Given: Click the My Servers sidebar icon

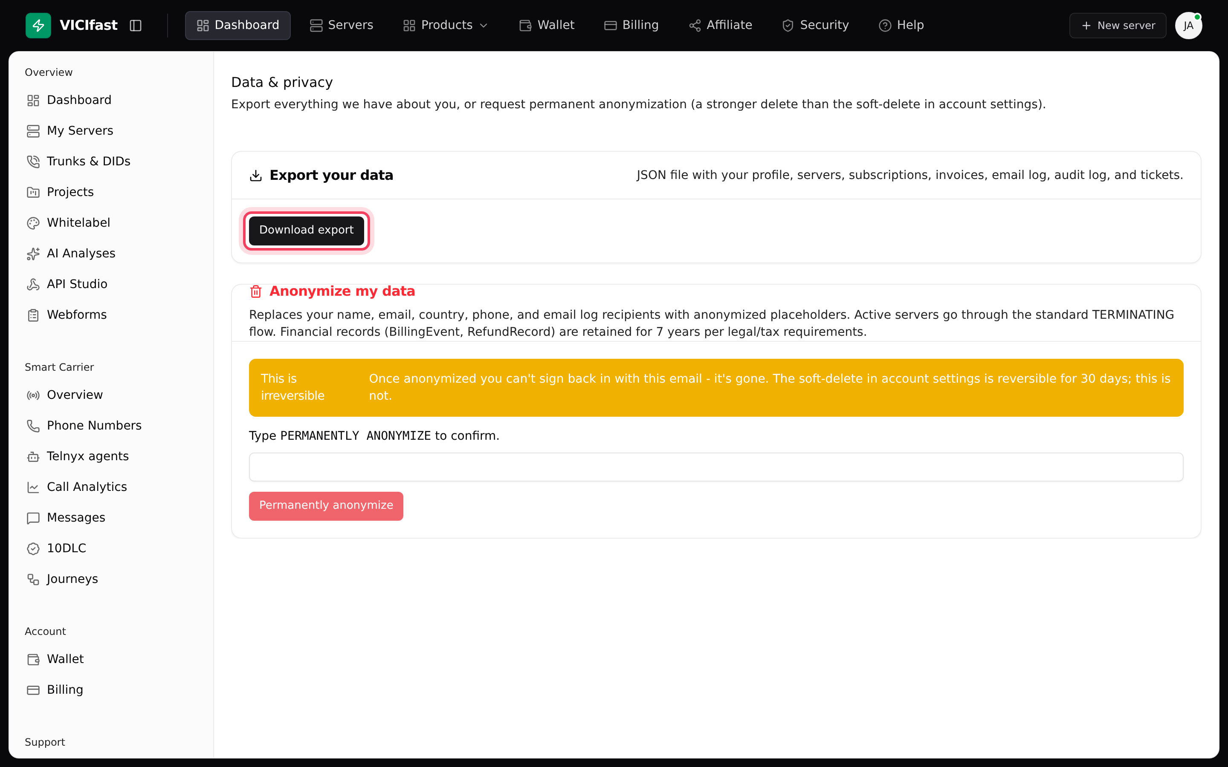Looking at the screenshot, I should [33, 131].
